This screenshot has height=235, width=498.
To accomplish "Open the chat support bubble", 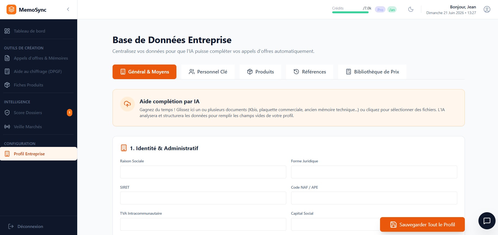I will 487,221.
